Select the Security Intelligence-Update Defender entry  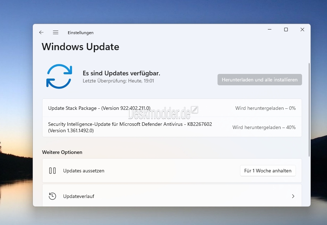point(172,127)
